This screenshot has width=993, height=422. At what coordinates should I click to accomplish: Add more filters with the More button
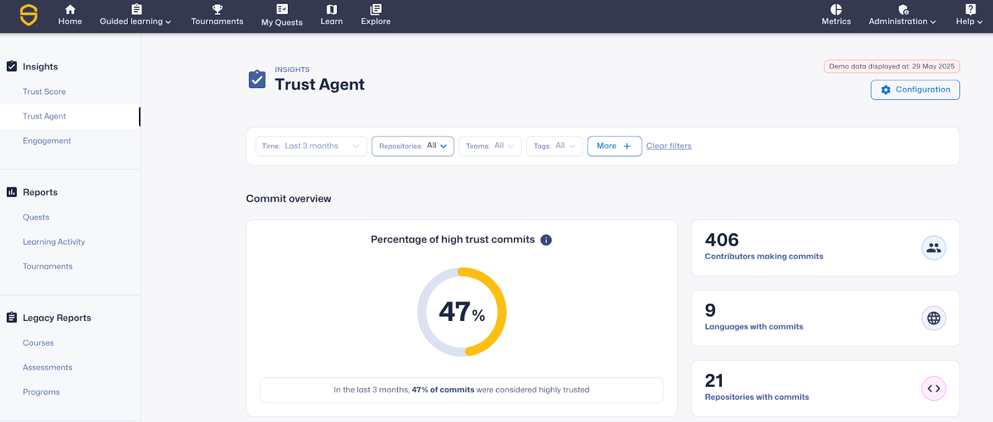[x=614, y=146]
